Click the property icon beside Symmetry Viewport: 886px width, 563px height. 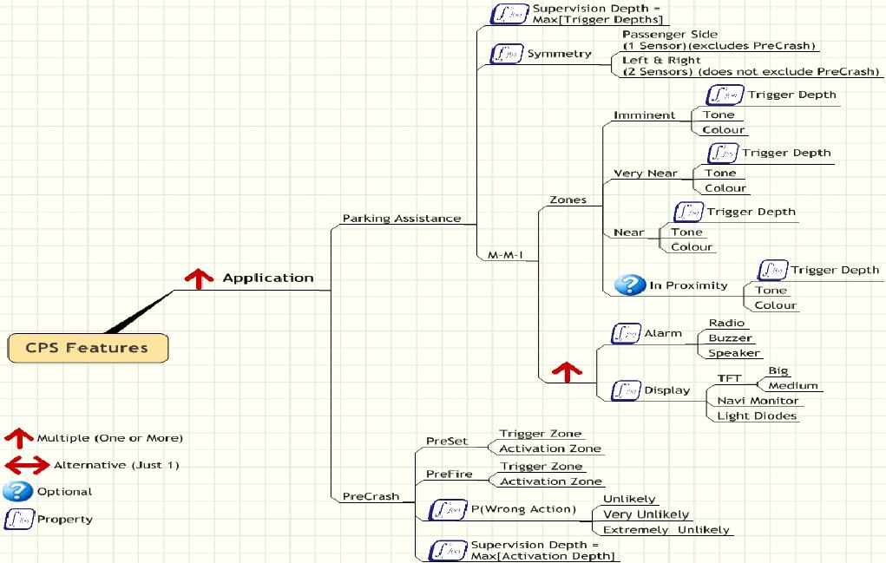pyautogui.click(x=506, y=54)
